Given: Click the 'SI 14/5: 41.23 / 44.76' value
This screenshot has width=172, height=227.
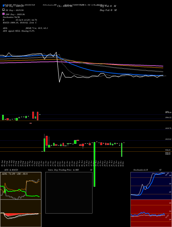Looking at the screenshot, I should [26, 20].
